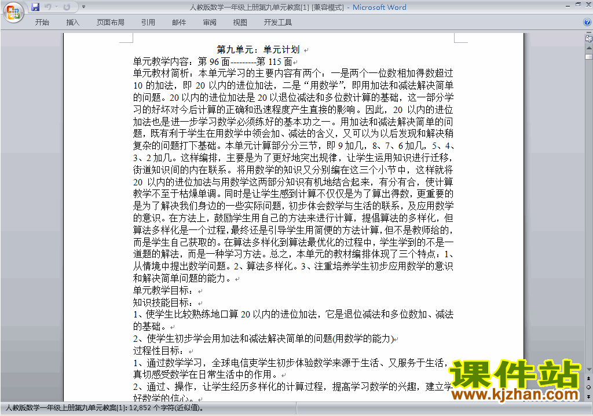Undo the last action in the quick toolbar
The image size is (593, 416).
pos(47,7)
